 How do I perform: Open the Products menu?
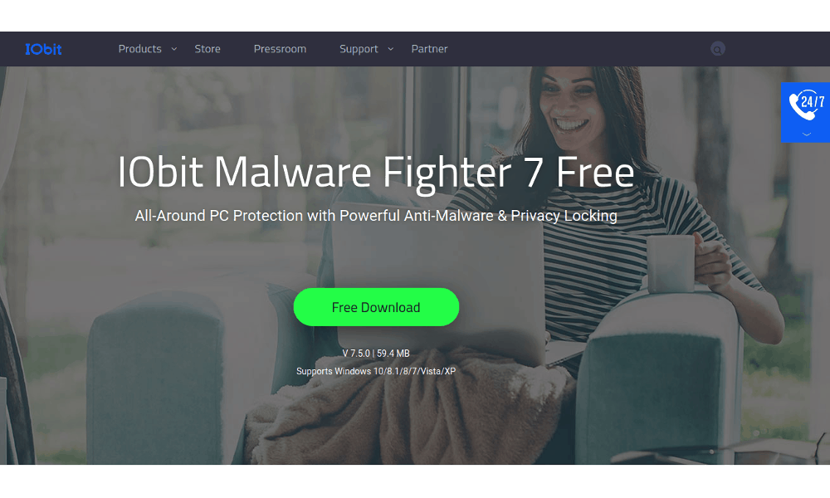tap(139, 49)
